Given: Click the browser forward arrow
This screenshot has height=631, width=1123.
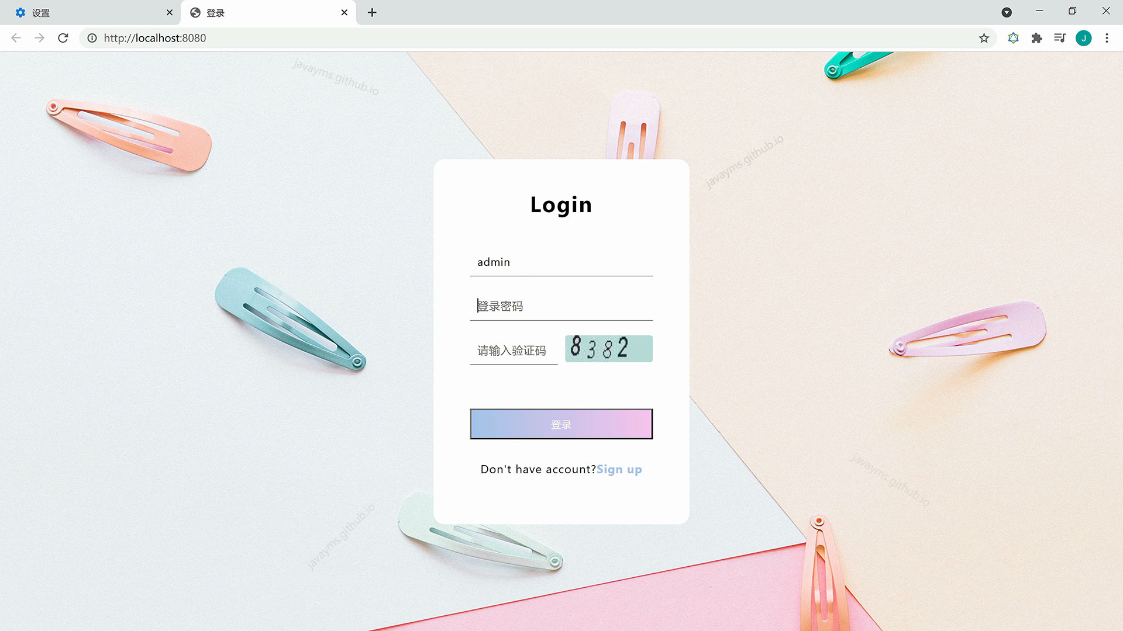Looking at the screenshot, I should point(39,38).
